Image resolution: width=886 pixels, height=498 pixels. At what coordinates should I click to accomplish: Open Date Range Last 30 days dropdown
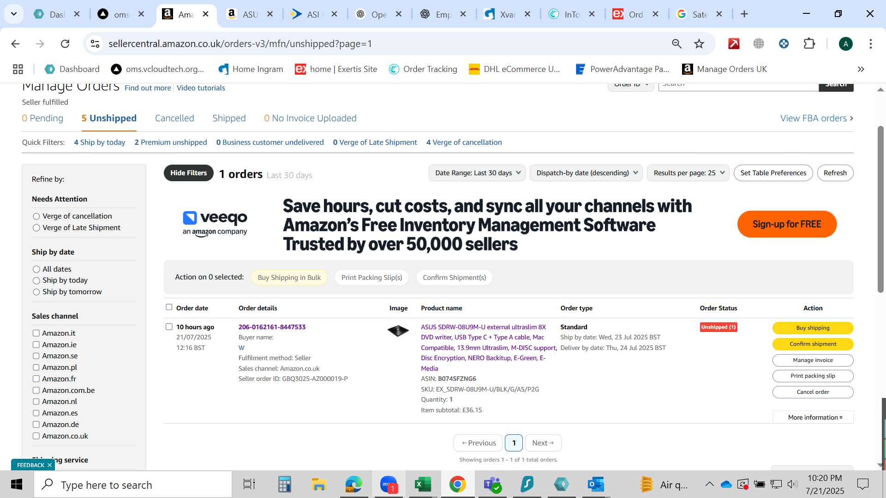(x=477, y=173)
